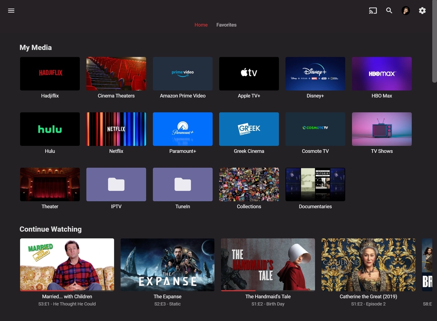Resume The Handmaid's Tale thumbnail
Screen dimensions: 437x321
coord(268,265)
